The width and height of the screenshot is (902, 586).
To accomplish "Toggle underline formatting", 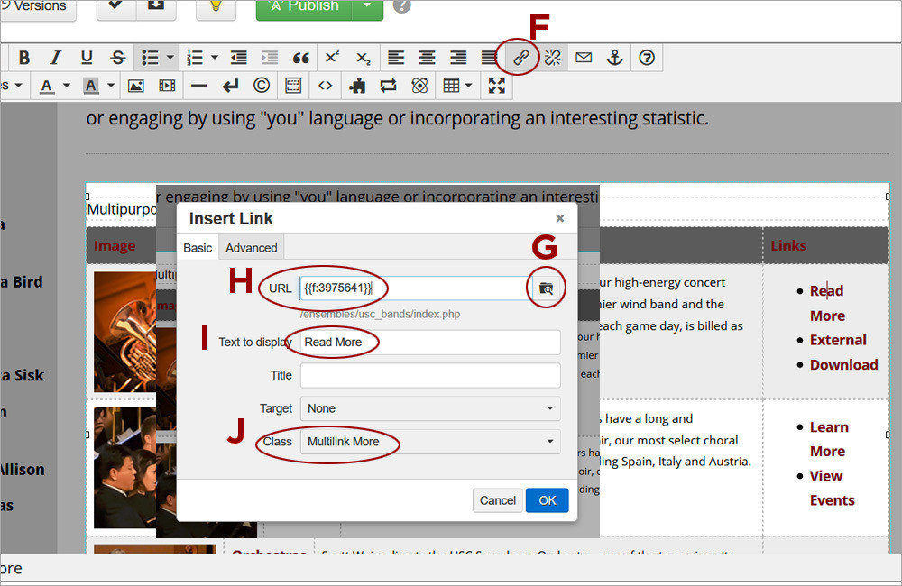I will [87, 58].
